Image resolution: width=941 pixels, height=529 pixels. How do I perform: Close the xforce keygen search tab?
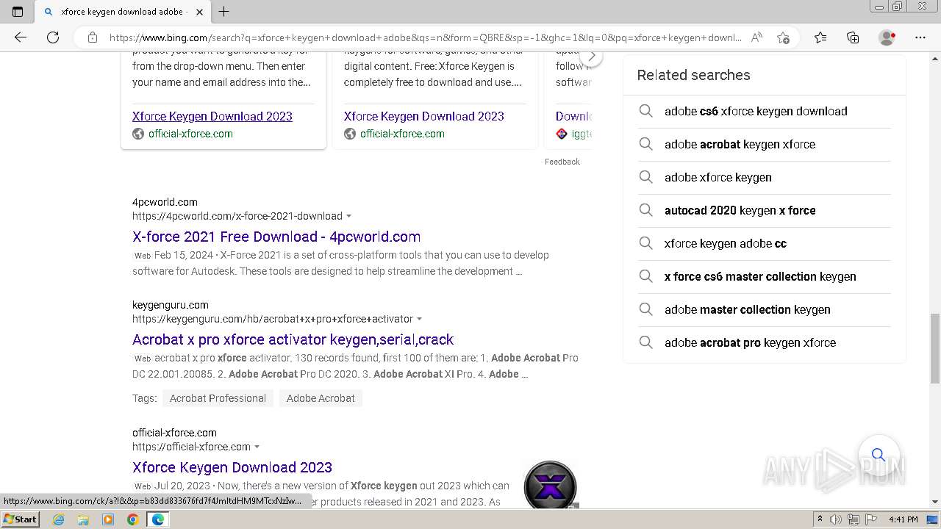(199, 12)
